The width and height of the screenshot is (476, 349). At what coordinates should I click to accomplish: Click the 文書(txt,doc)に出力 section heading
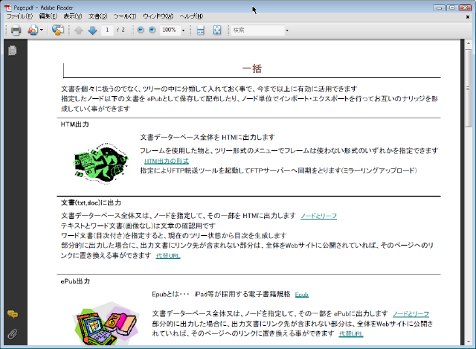click(x=91, y=203)
